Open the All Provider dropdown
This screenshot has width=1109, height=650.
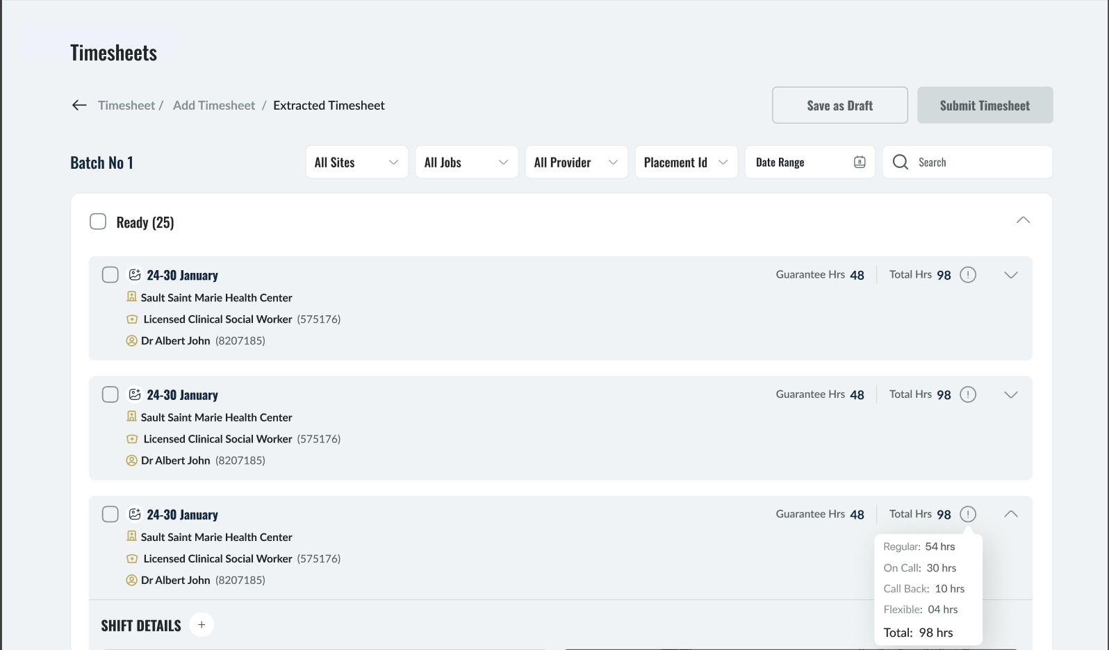577,162
